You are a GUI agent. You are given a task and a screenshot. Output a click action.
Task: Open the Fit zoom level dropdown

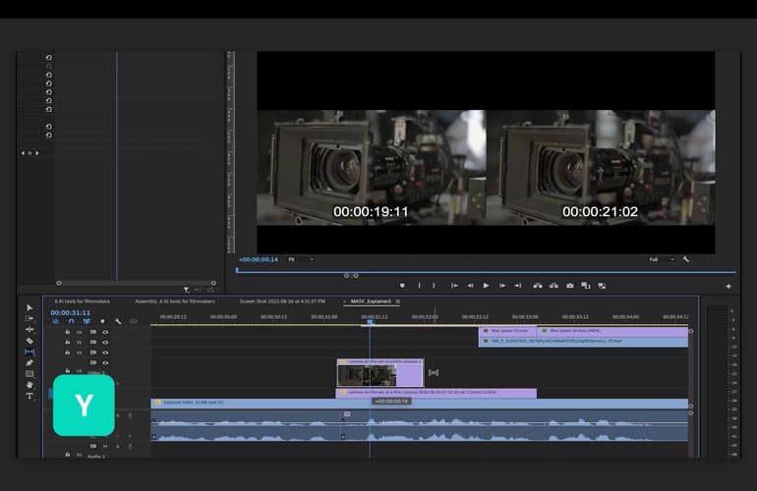tap(301, 259)
